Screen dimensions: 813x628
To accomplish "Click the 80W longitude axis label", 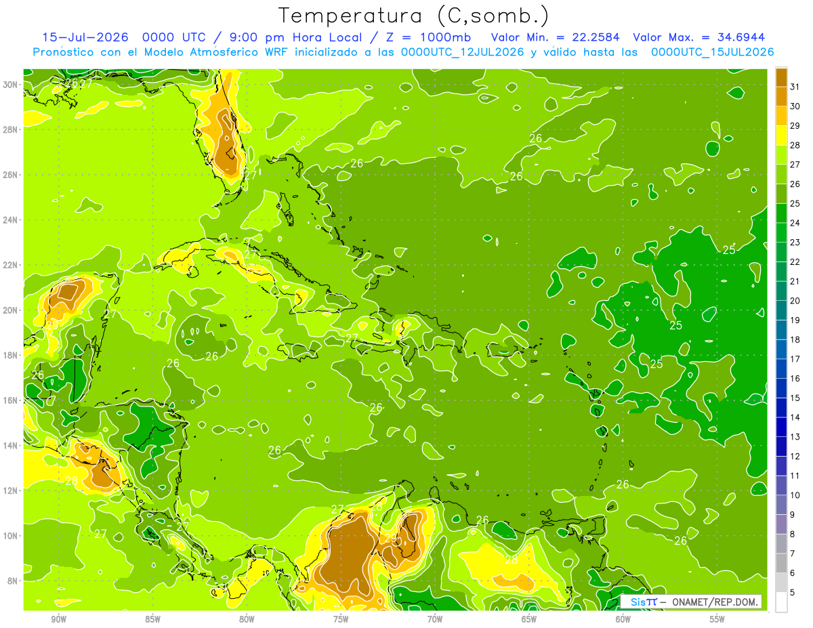I will [247, 619].
